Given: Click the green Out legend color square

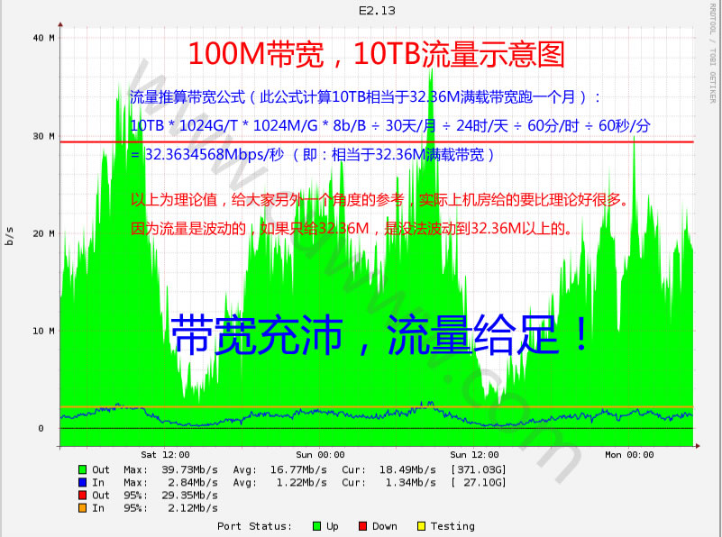Looking at the screenshot, I should (82, 469).
